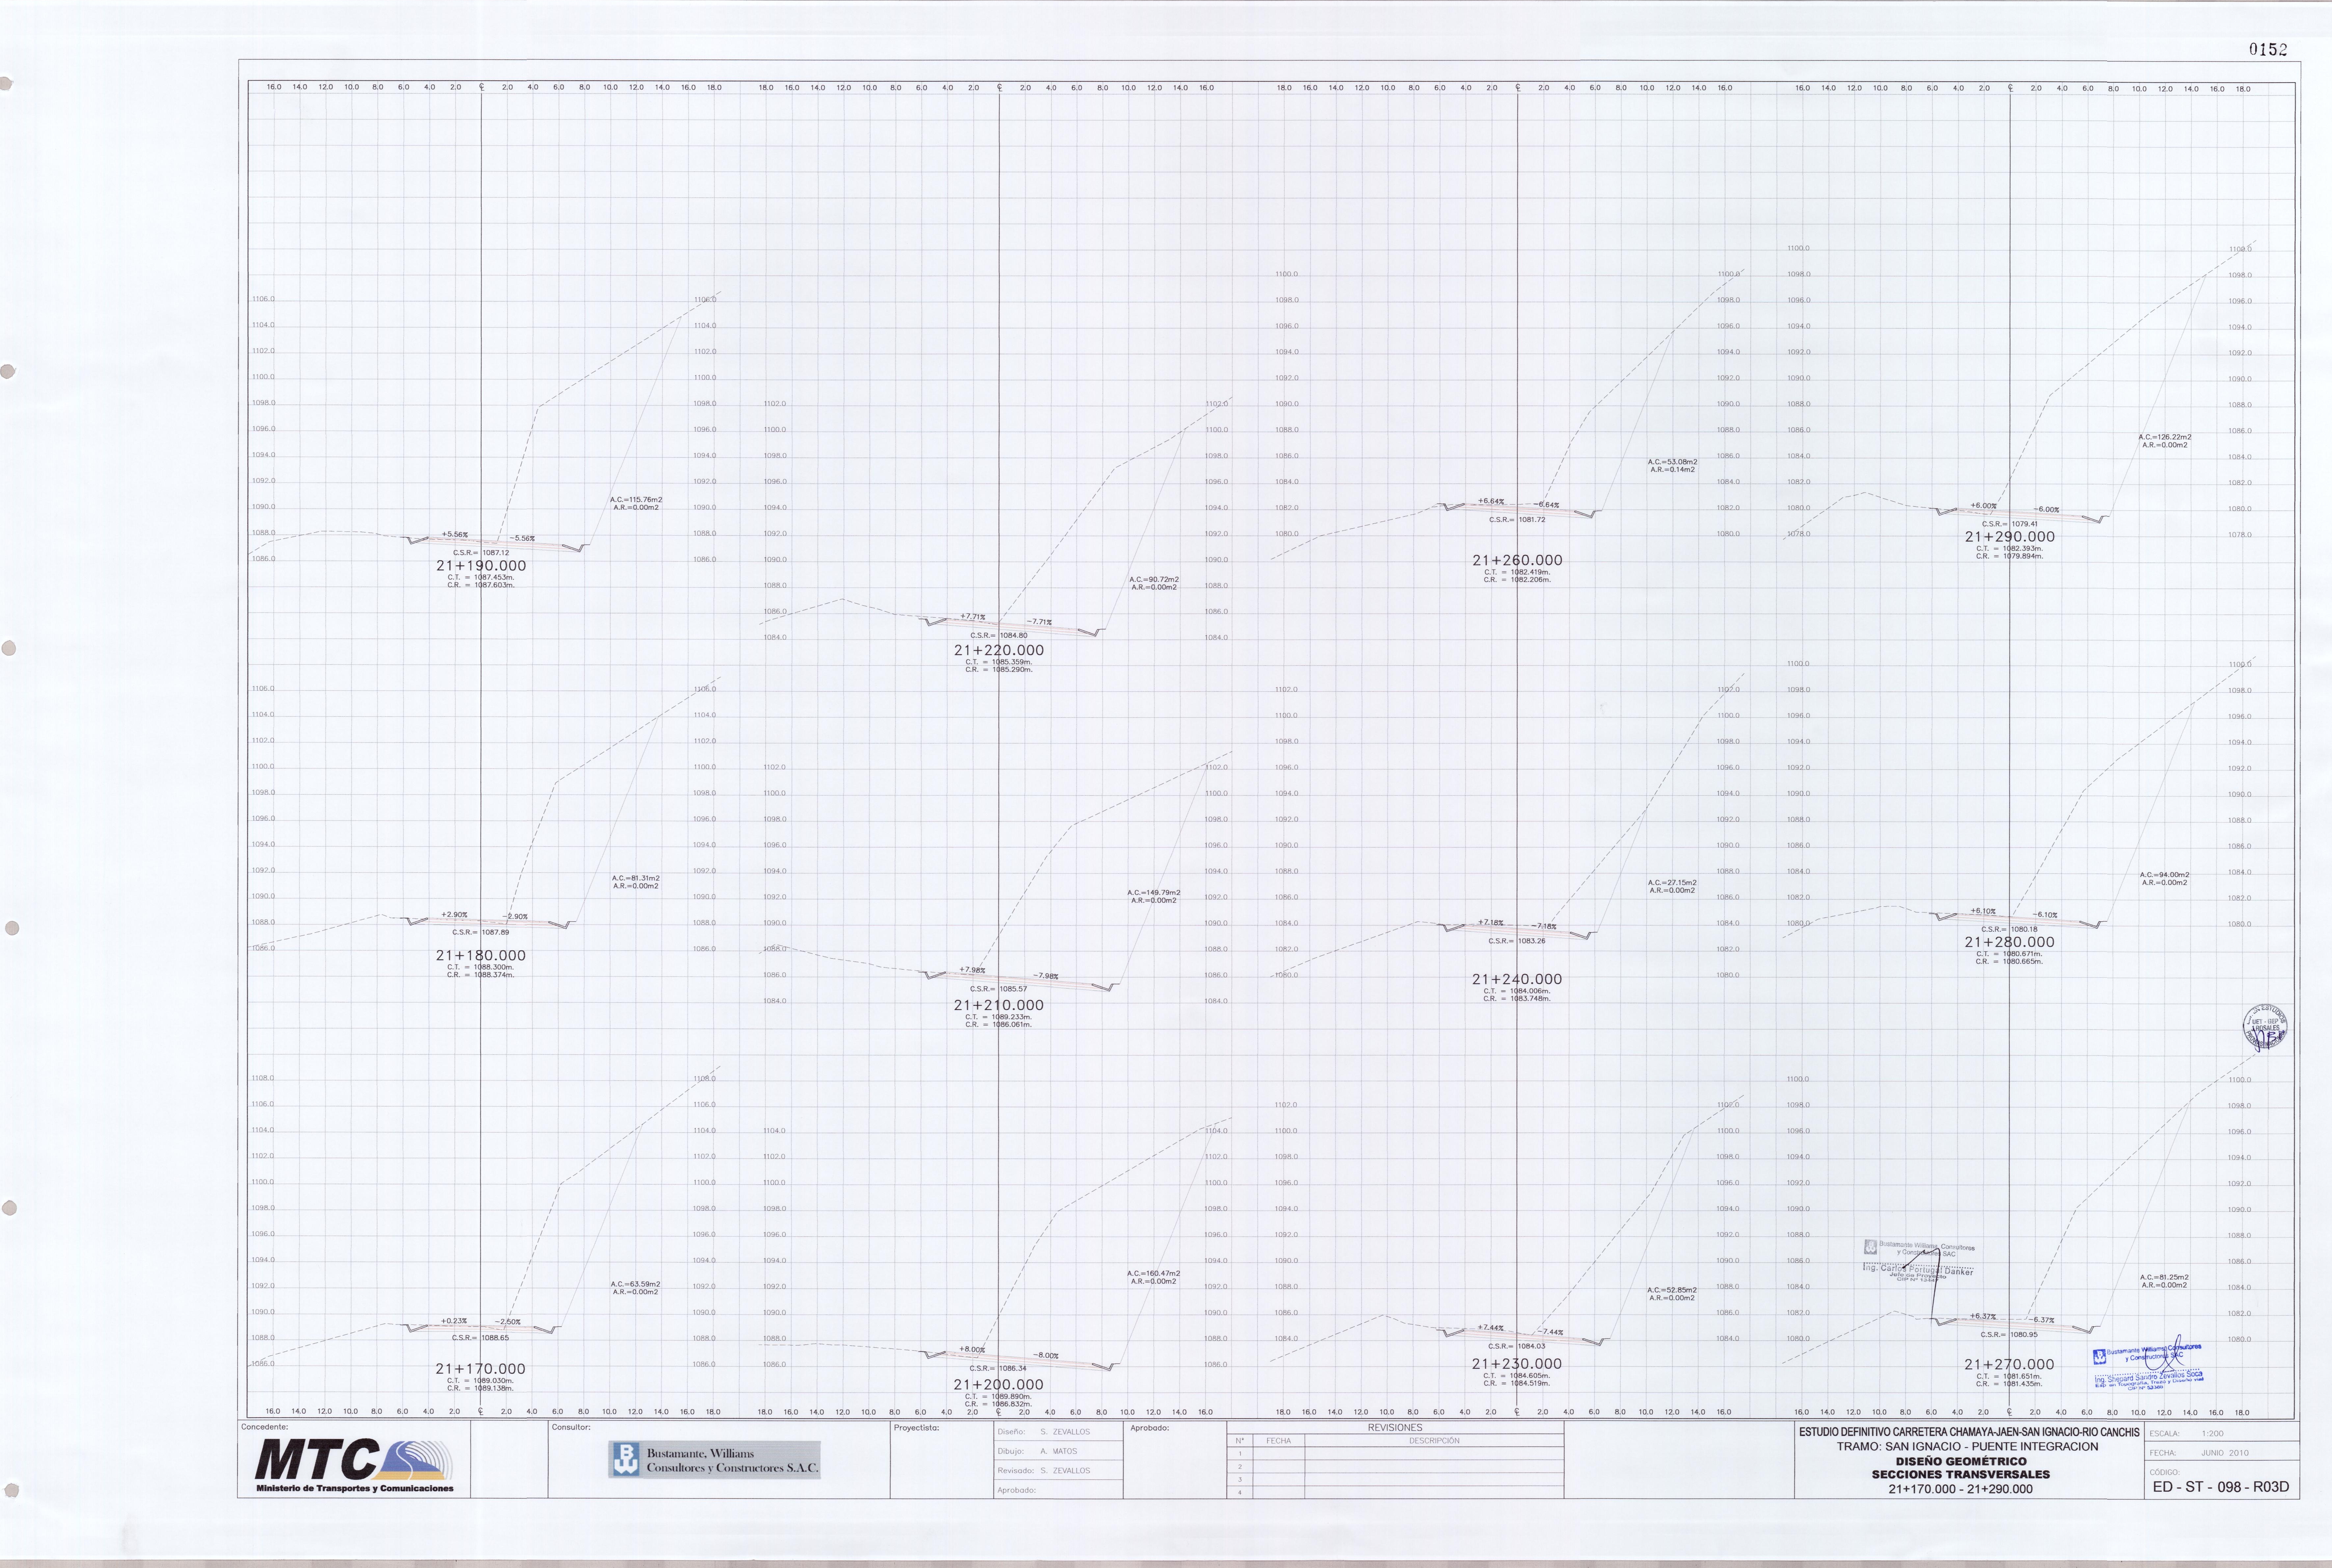This screenshot has height=1568, width=2332.
Task: Click subgrade elevation C.S.R.= 1084.03
Action: tap(1517, 1346)
